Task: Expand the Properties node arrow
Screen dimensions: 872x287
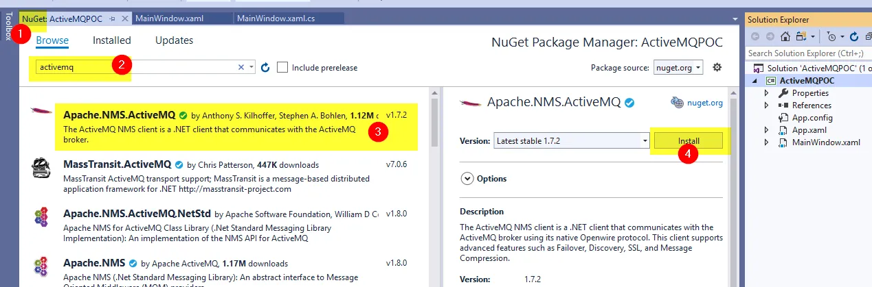Action: [x=767, y=93]
